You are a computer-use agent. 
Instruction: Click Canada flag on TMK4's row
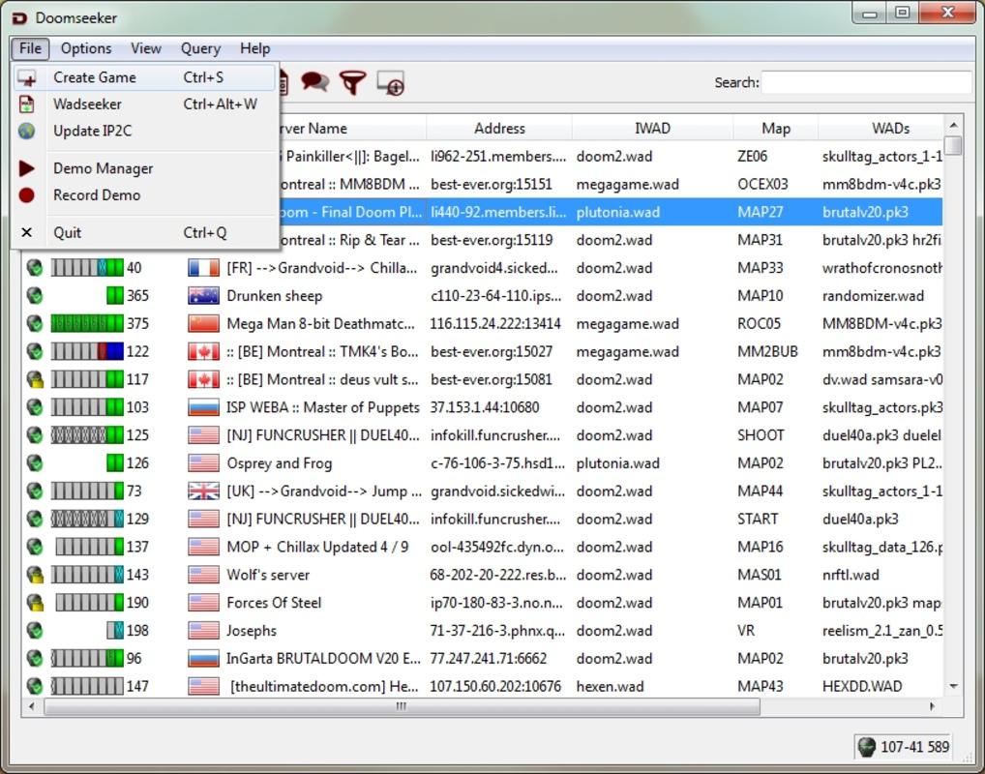point(203,352)
